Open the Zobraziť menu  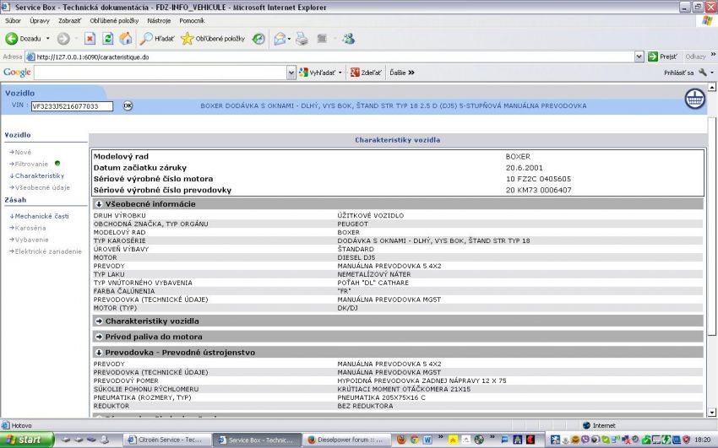69,20
